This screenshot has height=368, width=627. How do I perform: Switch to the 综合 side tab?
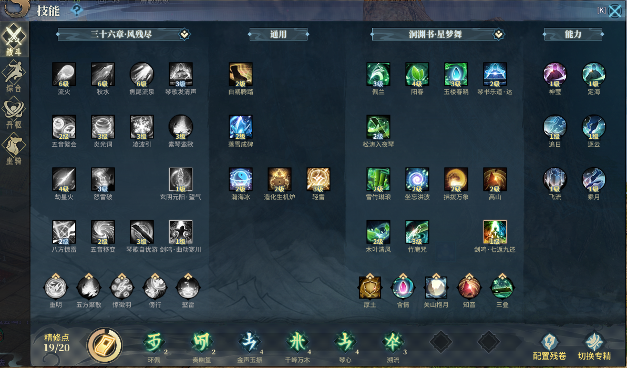[14, 76]
